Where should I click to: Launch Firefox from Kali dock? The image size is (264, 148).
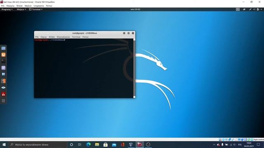coord(3,55)
